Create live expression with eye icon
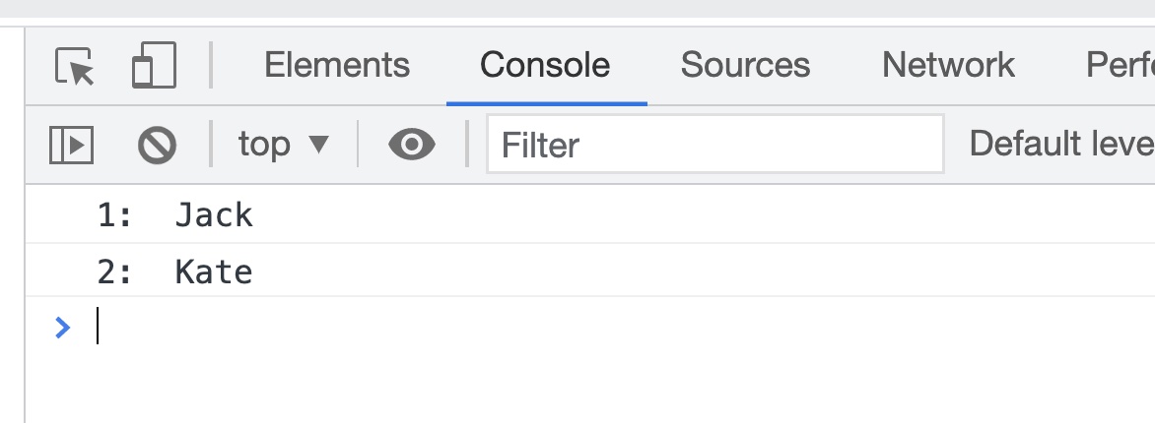 tap(412, 146)
